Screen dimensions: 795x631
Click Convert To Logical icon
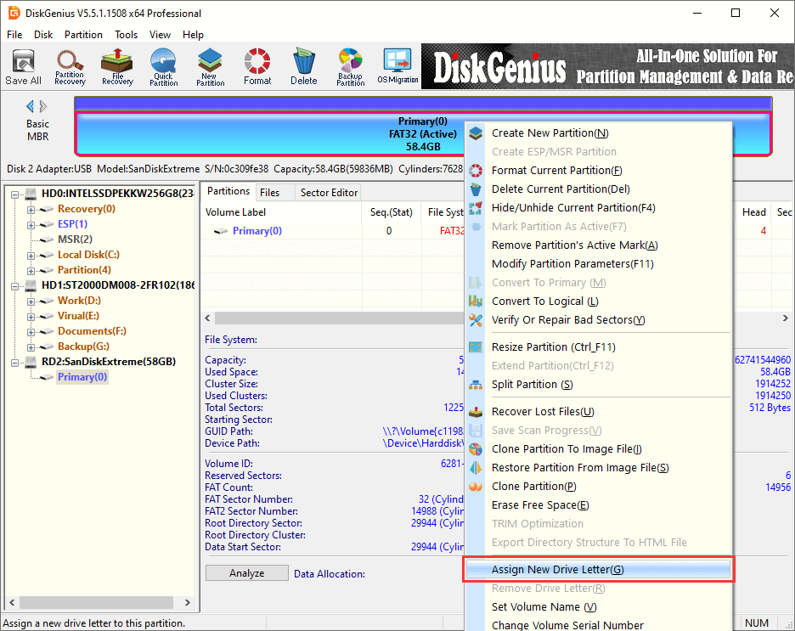(x=476, y=301)
